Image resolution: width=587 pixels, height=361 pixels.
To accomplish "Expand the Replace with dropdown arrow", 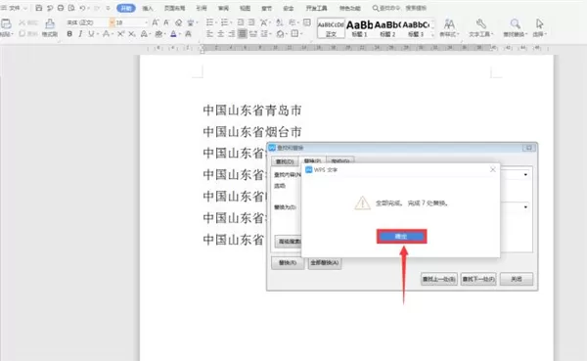I will (525, 206).
